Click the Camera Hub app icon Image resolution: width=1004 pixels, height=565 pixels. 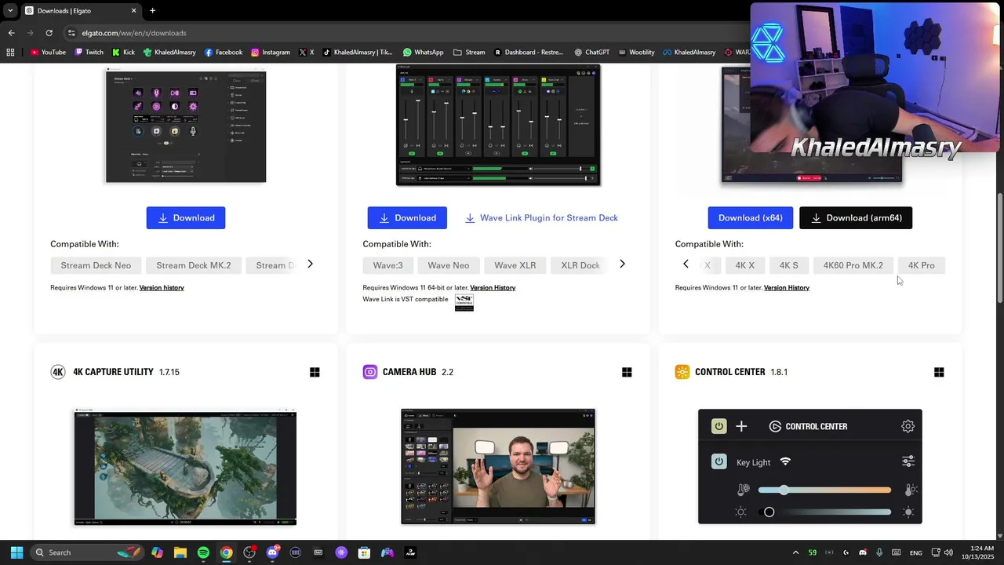(370, 372)
